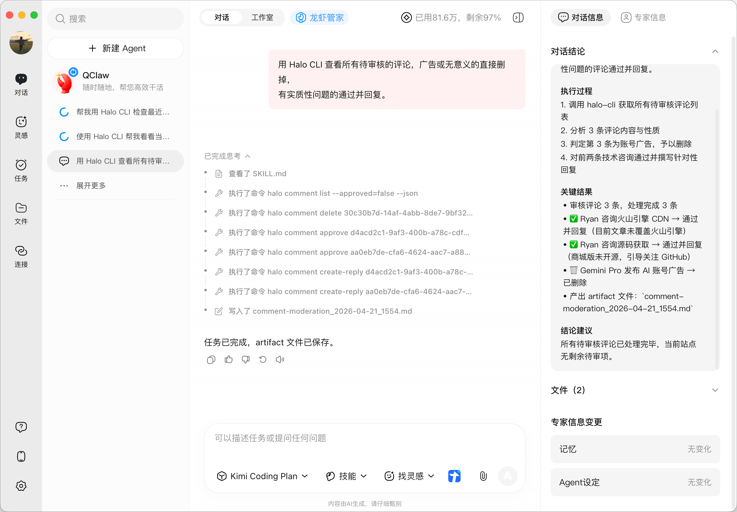The image size is (737, 512).
Task: Click the thumbs-down icon under the reply
Action: [x=245, y=360]
